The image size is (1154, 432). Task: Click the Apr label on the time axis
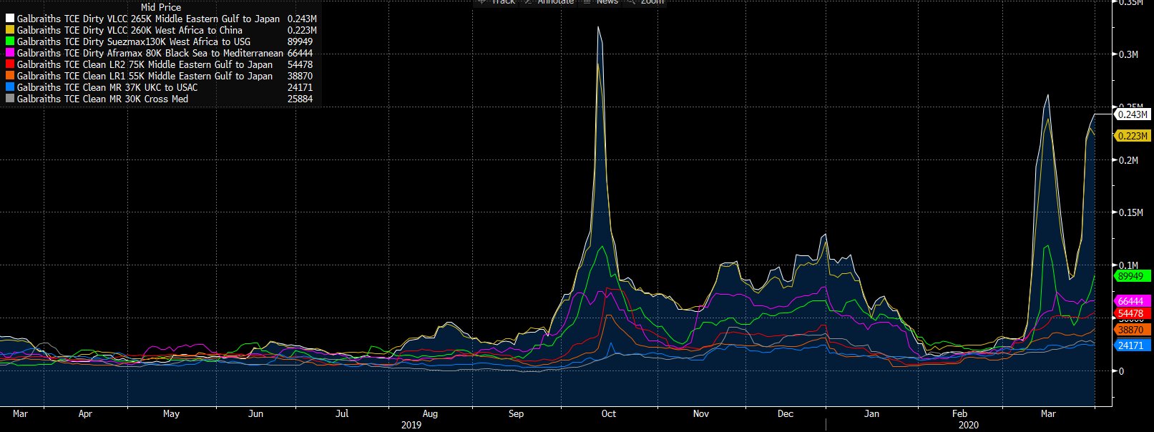tap(85, 414)
